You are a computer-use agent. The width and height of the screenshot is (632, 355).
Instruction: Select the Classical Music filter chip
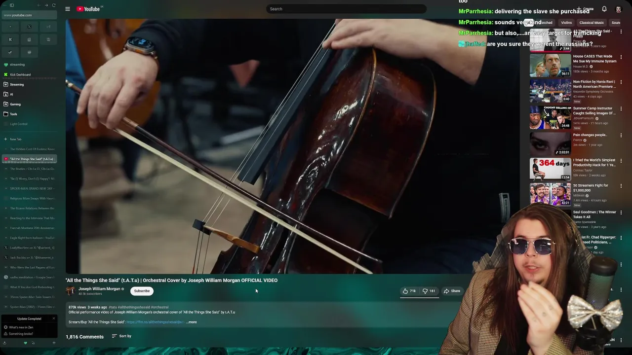point(592,23)
